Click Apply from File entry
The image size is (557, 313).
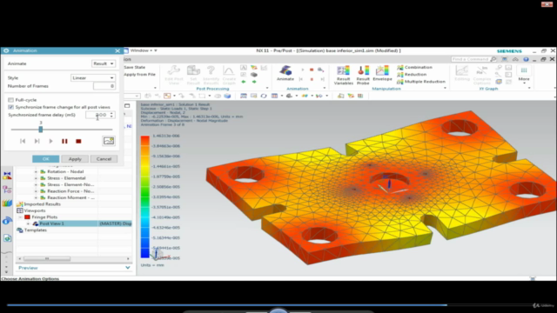point(139,74)
